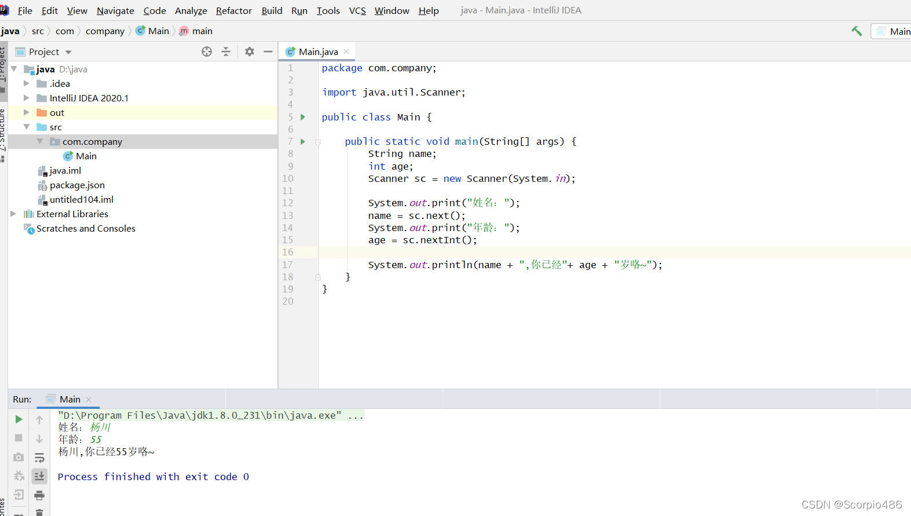911x516 pixels.
Task: Open Main run configuration dropdown
Action: click(x=892, y=31)
